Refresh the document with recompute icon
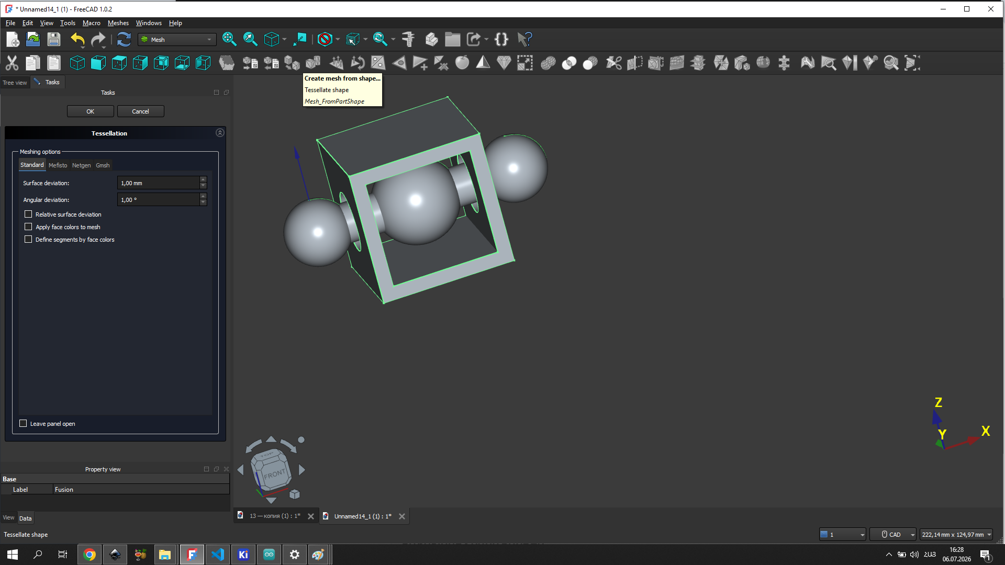Screen dimensions: 1005x565 124,39
